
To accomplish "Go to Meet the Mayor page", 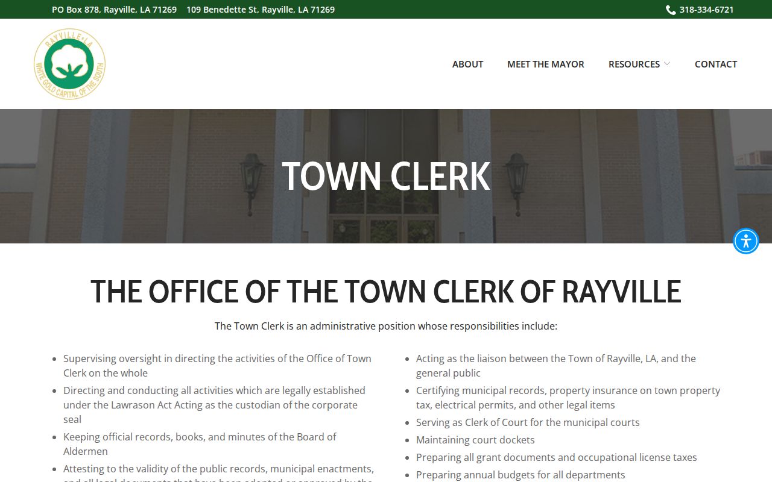I will click(545, 64).
